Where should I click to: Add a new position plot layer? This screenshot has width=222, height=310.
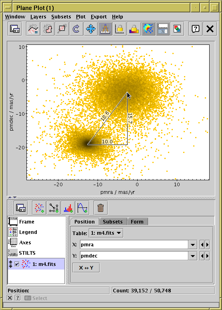click(39, 208)
